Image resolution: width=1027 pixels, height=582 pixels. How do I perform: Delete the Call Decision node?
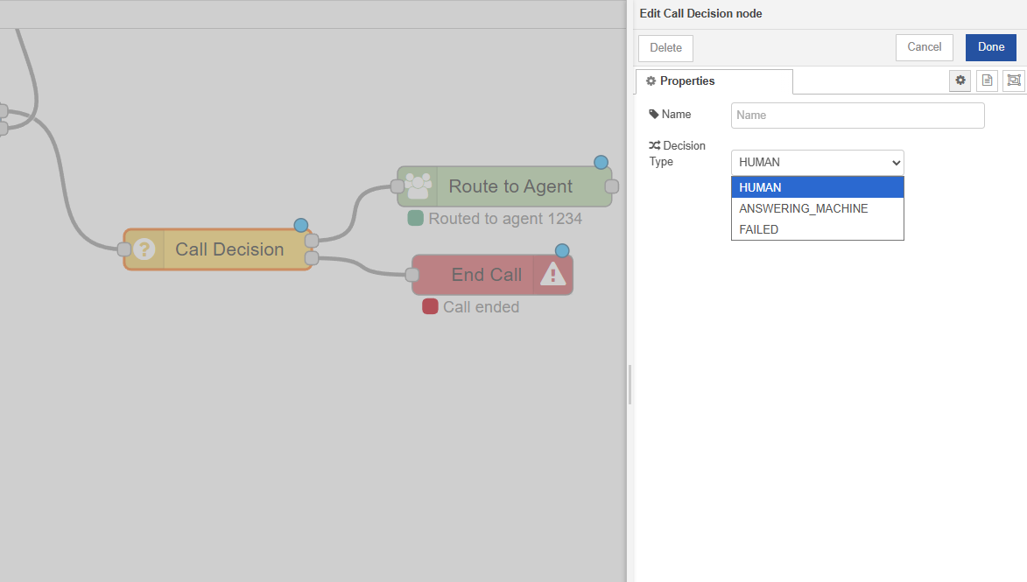tap(665, 48)
